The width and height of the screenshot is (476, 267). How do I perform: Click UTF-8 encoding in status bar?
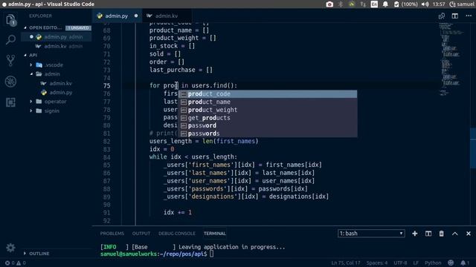[x=400, y=263]
